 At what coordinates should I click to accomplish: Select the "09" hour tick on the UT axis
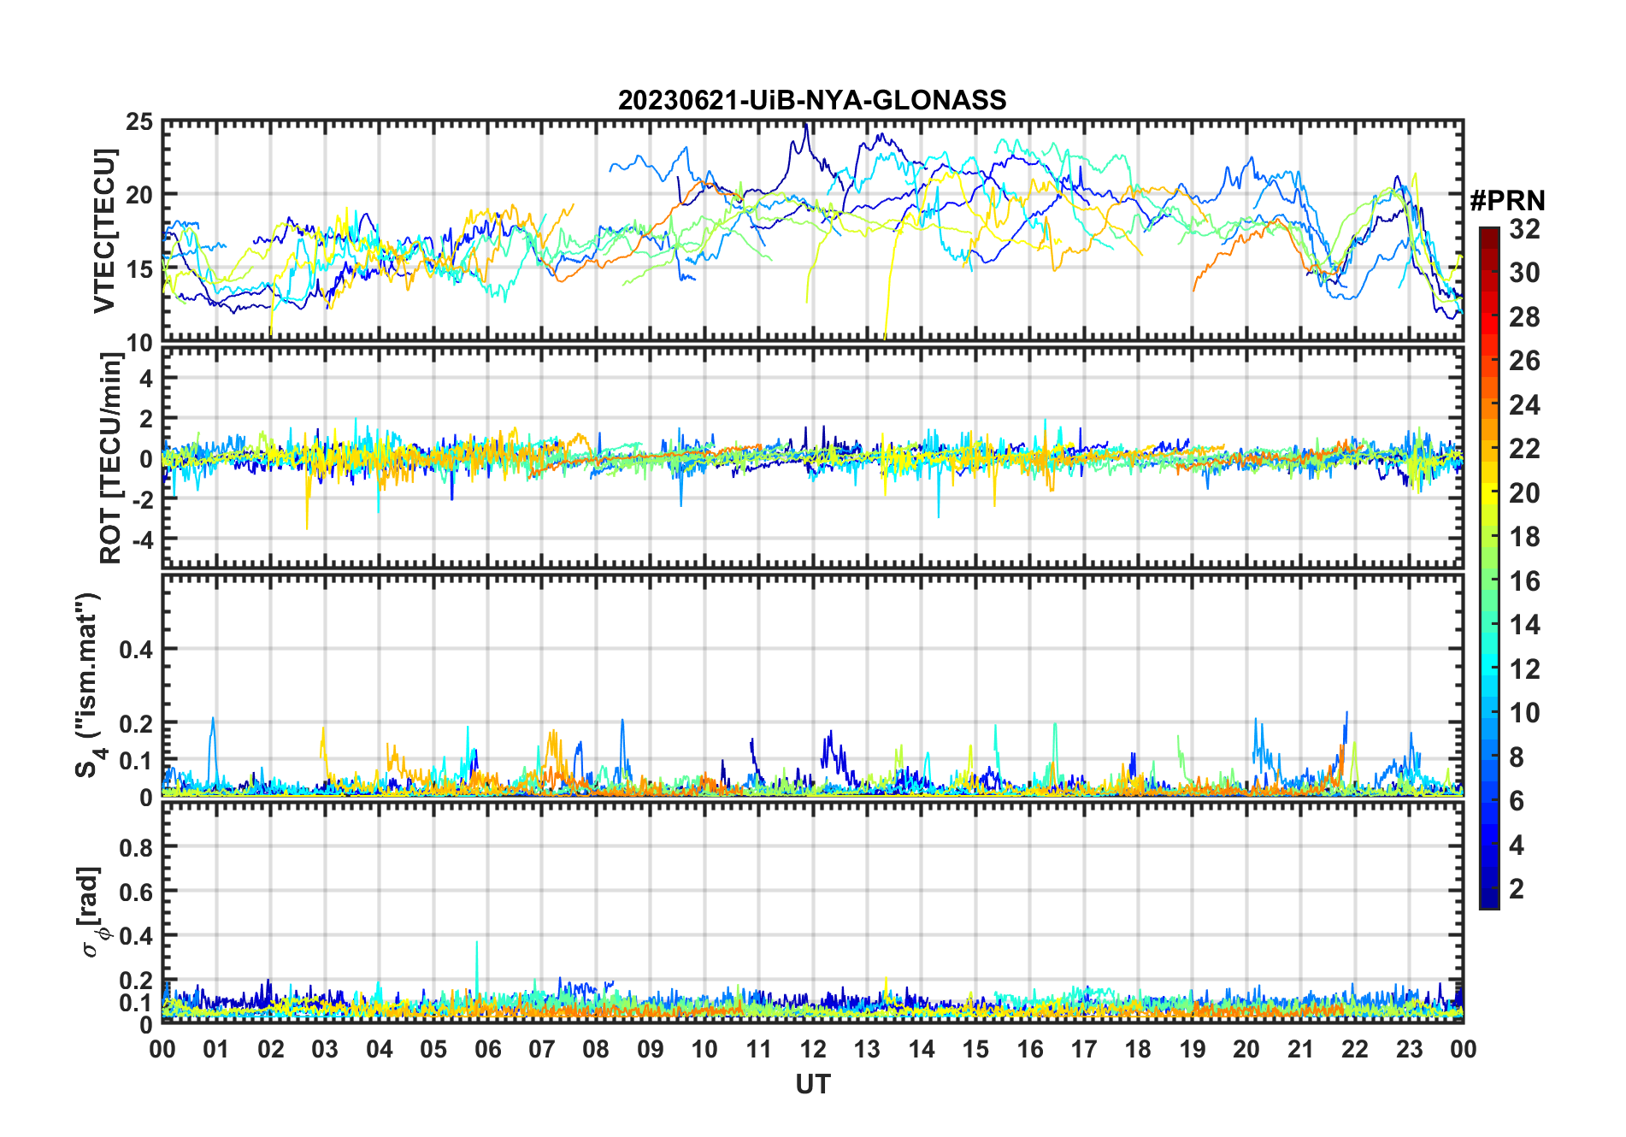[x=651, y=1049]
